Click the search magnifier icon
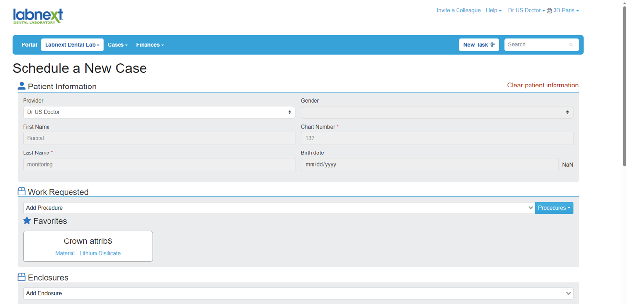Screen dimensions: 627x304 click(571, 45)
